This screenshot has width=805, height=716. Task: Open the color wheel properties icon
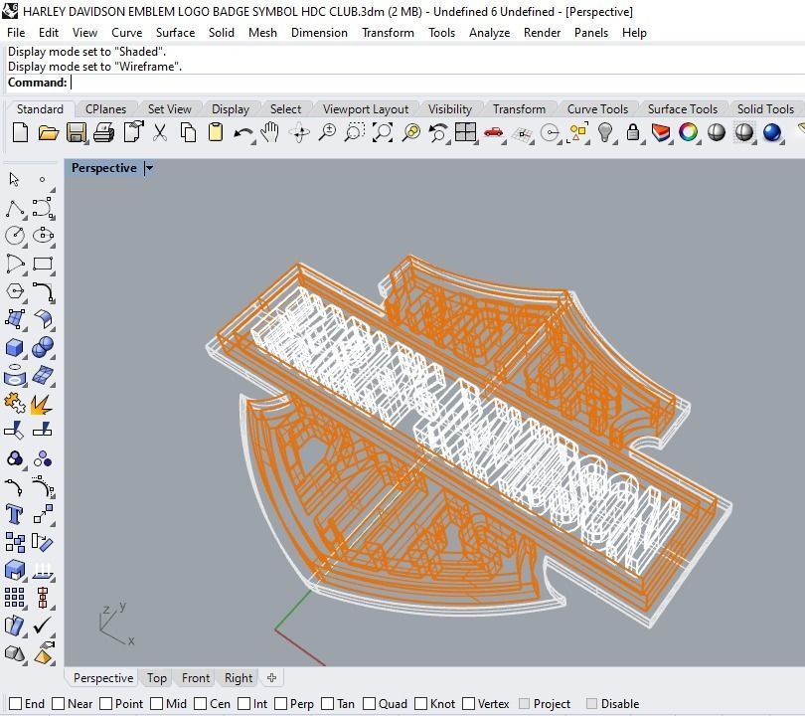pyautogui.click(x=689, y=132)
